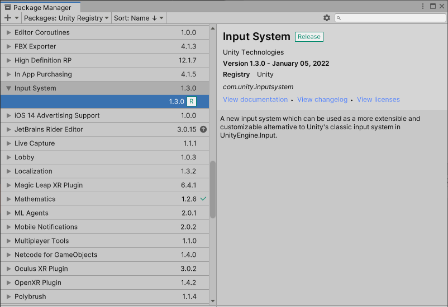Click the package list scrollbar thumb
Image resolution: width=448 pixels, height=307 pixels.
213,189
